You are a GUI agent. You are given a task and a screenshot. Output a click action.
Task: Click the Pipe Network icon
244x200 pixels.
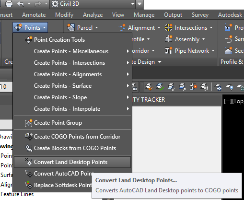pos(169,51)
